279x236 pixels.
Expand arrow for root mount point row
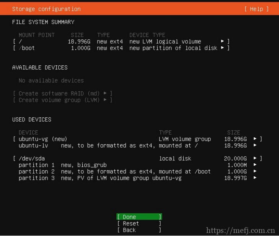pos(222,41)
